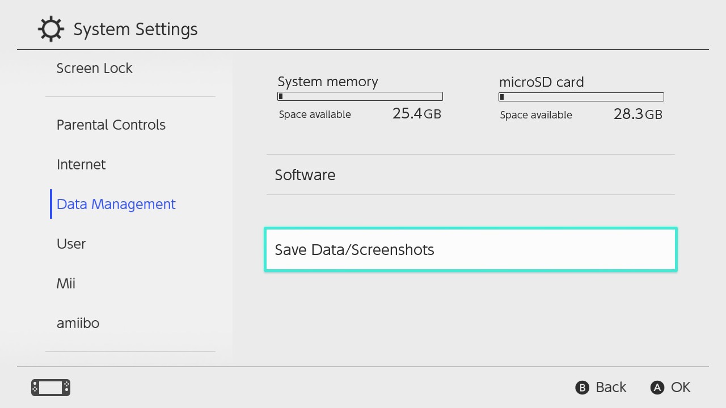Click the B button icon for Back
Screen dimensions: 726x408
pyautogui.click(x=583, y=388)
